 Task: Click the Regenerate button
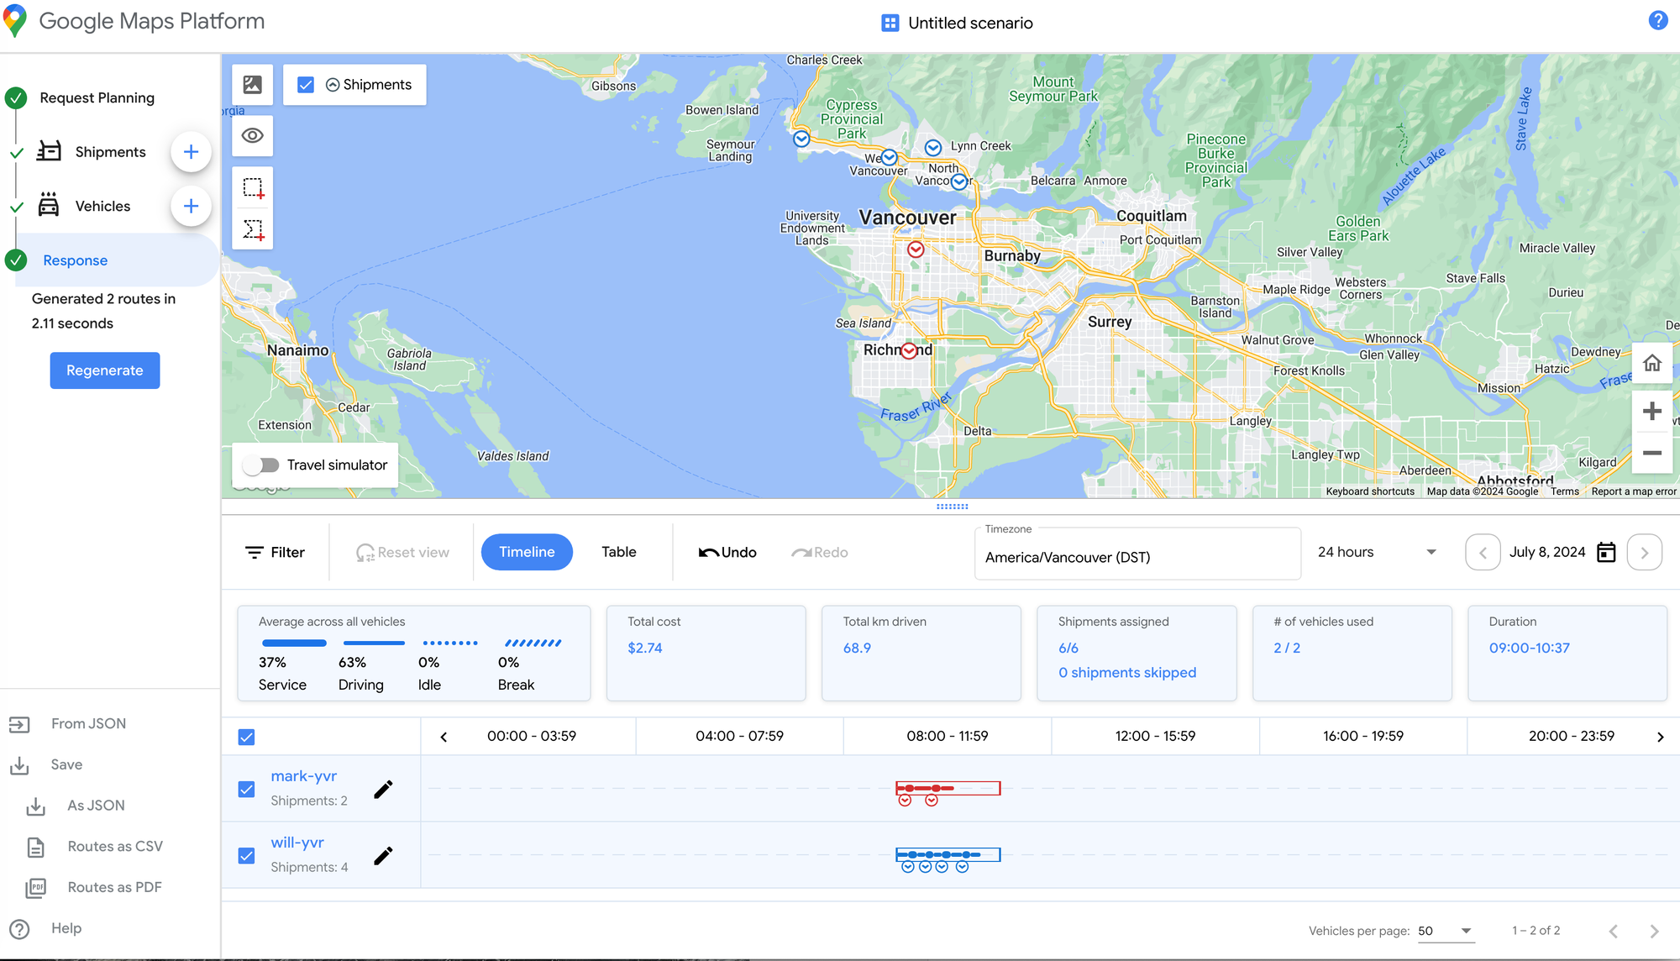pyautogui.click(x=105, y=370)
